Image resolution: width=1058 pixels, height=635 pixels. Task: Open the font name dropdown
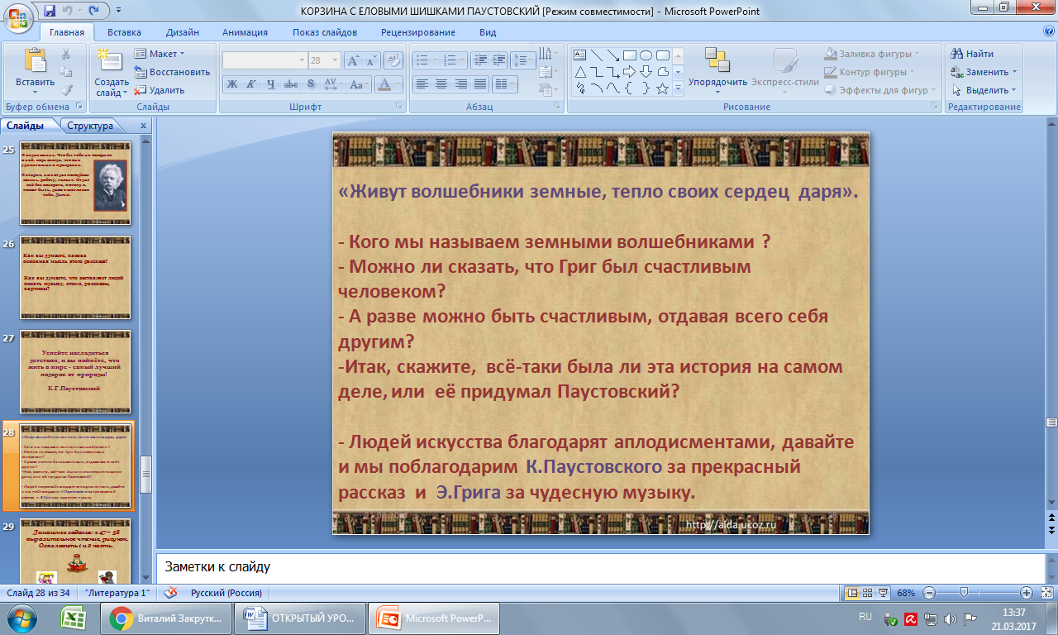point(302,60)
